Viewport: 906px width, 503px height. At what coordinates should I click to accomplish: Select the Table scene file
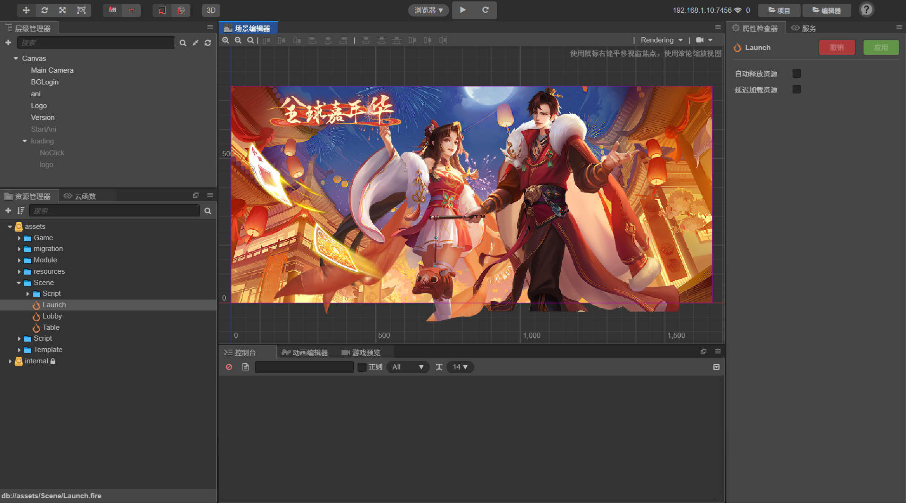coord(51,327)
